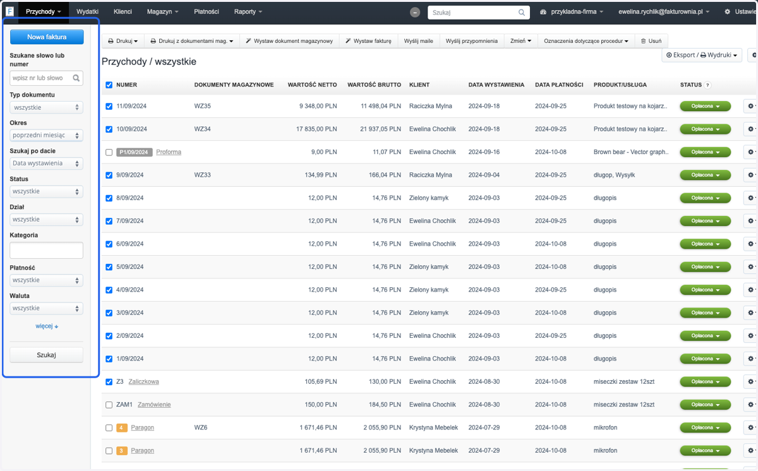This screenshot has height=471, width=758.
Task: Open the gear settings for row 11/09/2024
Action: [751, 106]
